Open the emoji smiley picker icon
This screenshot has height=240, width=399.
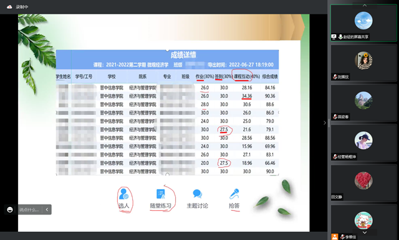10,210
